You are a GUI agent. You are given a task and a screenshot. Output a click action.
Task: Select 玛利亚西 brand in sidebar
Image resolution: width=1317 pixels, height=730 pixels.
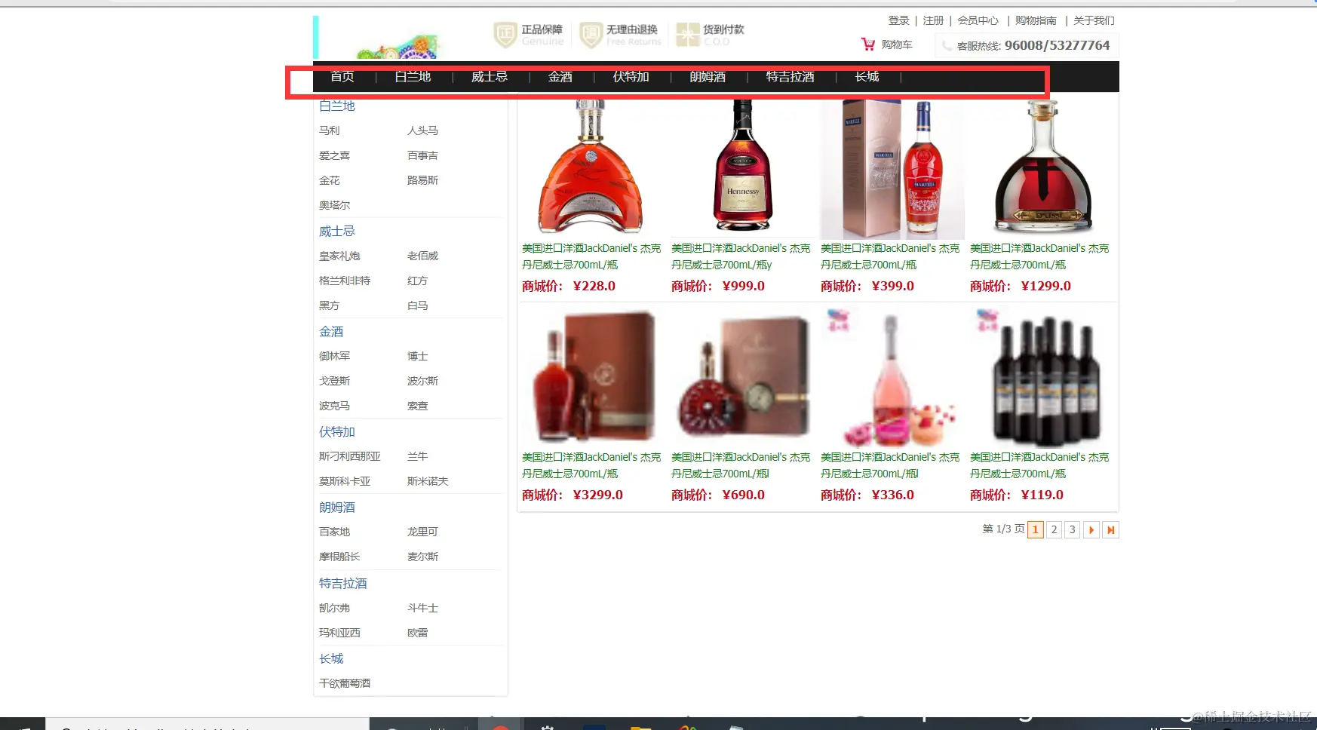(x=339, y=633)
